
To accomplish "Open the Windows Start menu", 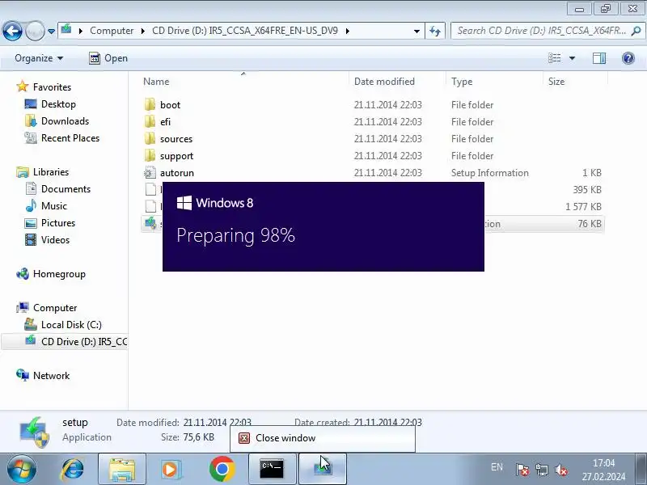I will pyautogui.click(x=21, y=470).
